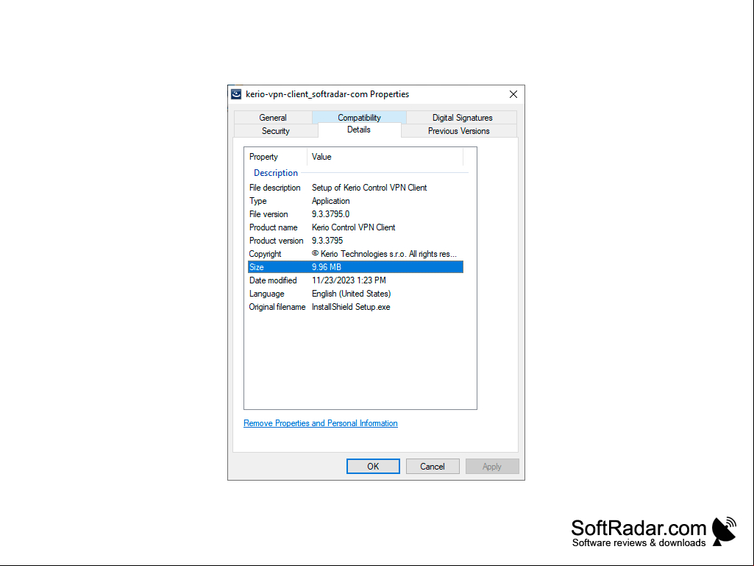
Task: Select the Type property row
Action: 355,201
